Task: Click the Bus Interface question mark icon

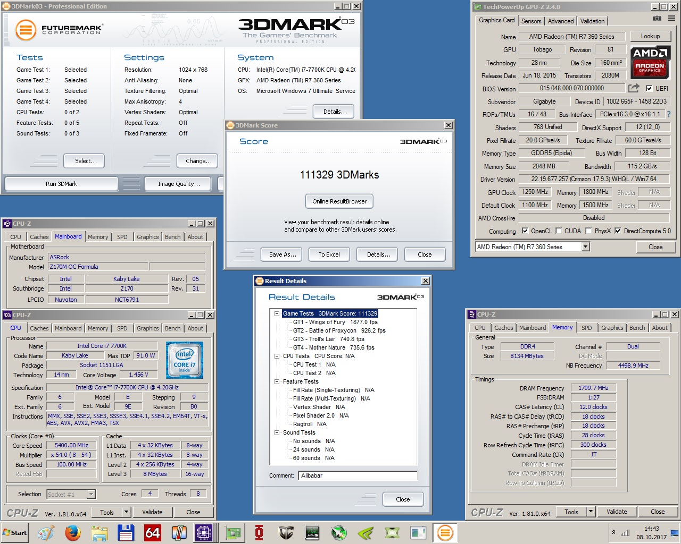Action: click(x=669, y=114)
